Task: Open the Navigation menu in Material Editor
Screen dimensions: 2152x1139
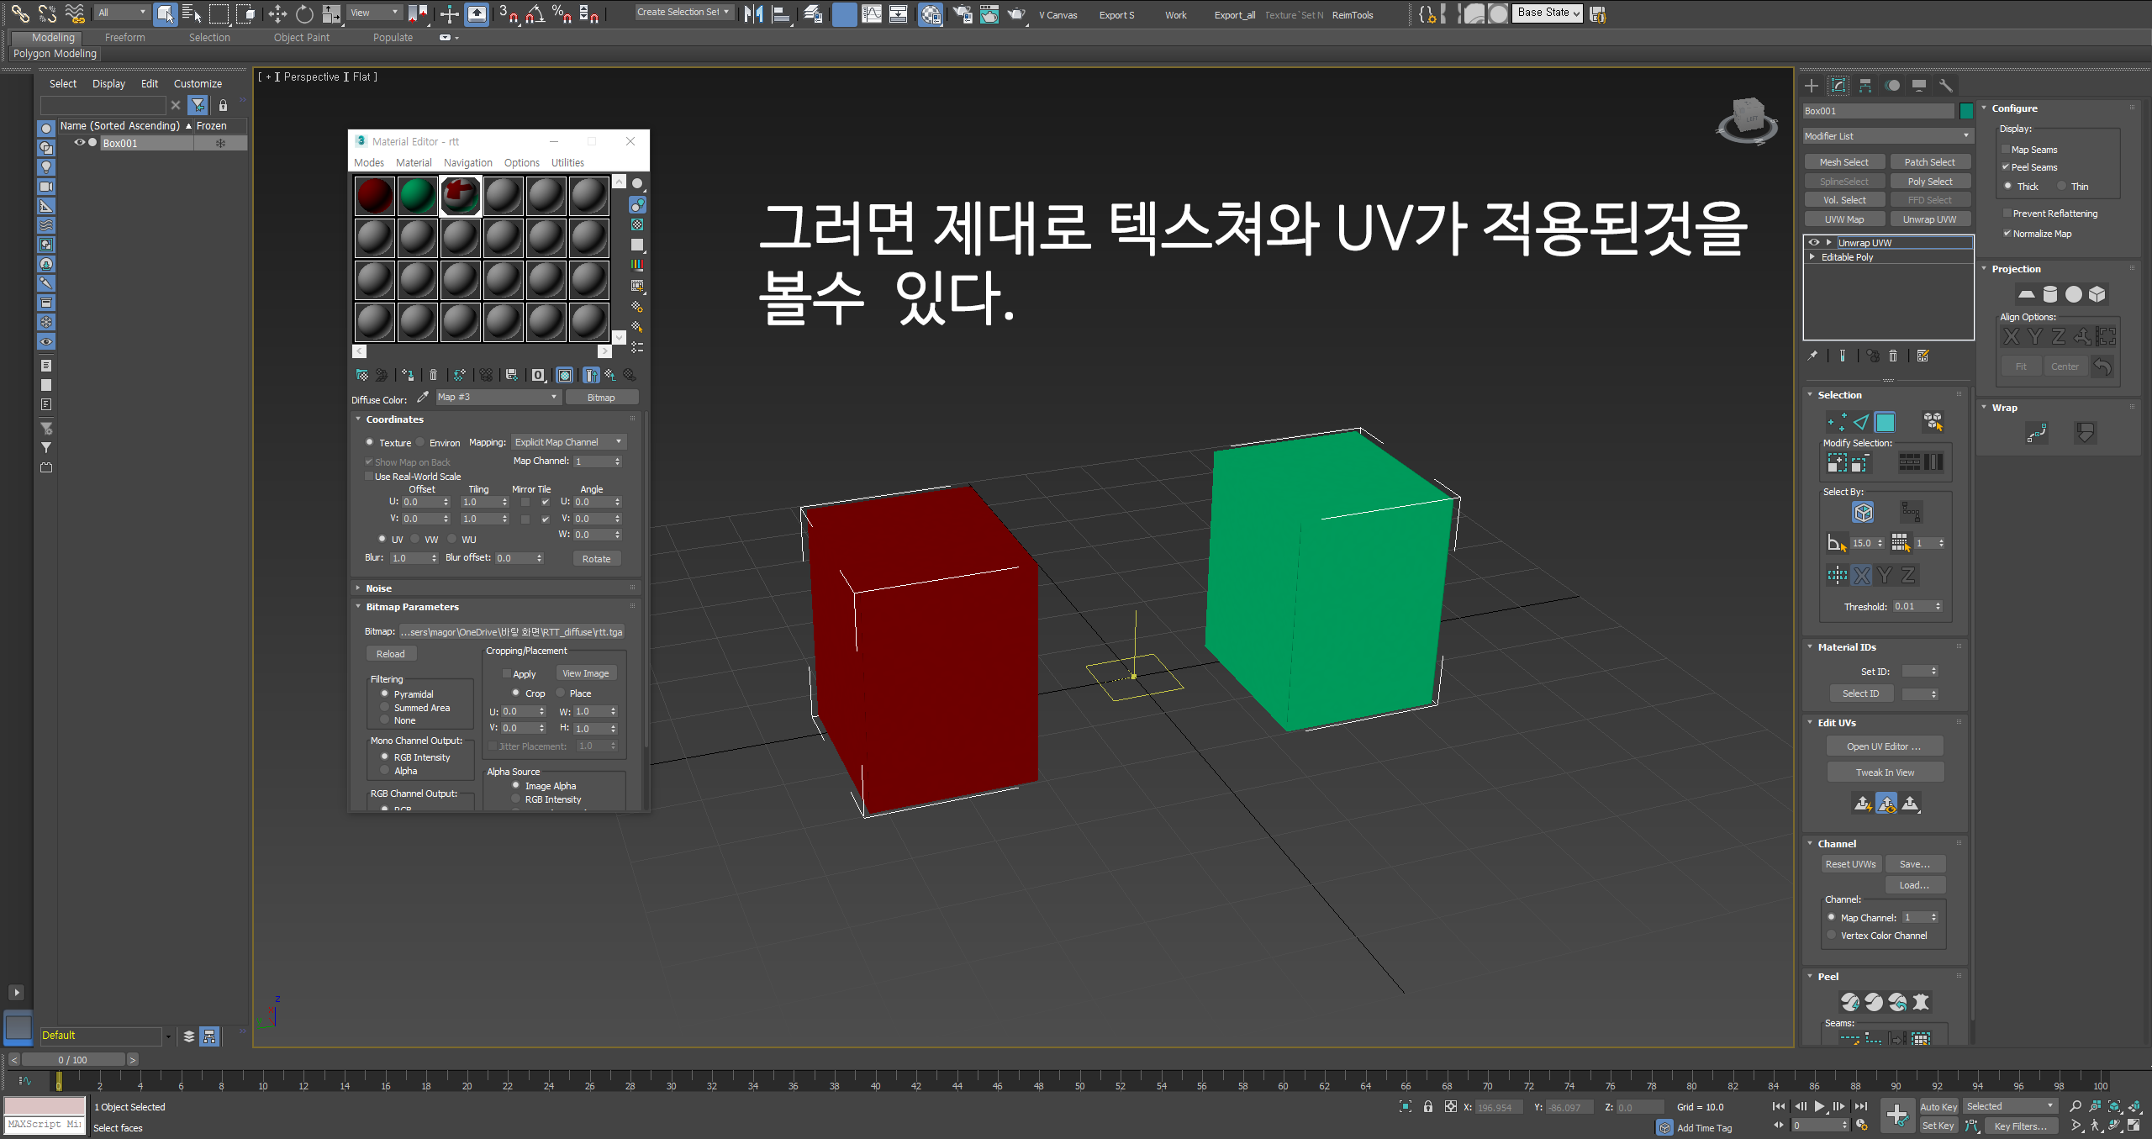Action: (467, 163)
